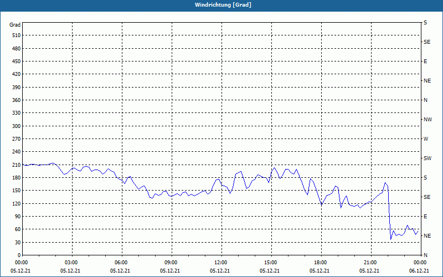Click the 120 y-axis value

pos(17,203)
